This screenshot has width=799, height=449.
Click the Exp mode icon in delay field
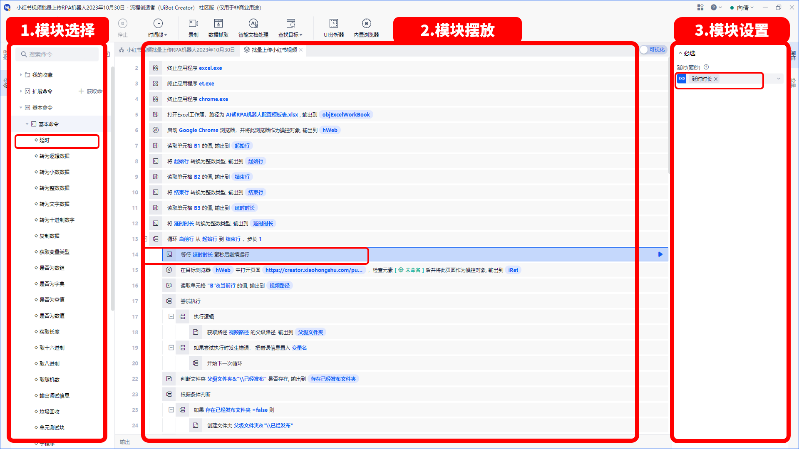point(682,79)
